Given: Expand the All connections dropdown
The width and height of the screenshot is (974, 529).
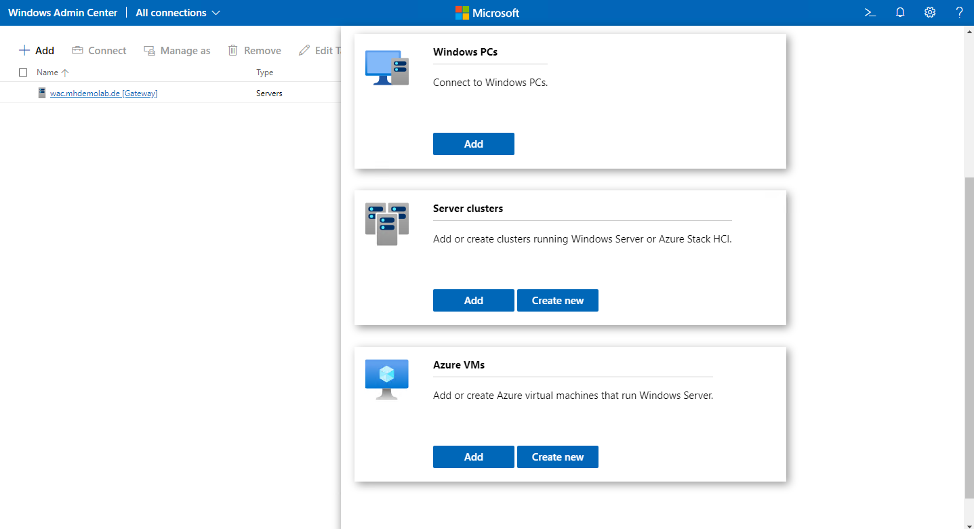Looking at the screenshot, I should tap(178, 12).
